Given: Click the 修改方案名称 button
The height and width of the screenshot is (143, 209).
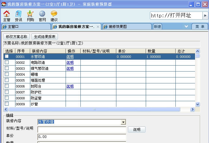Looking at the screenshot, I should [x=16, y=36].
